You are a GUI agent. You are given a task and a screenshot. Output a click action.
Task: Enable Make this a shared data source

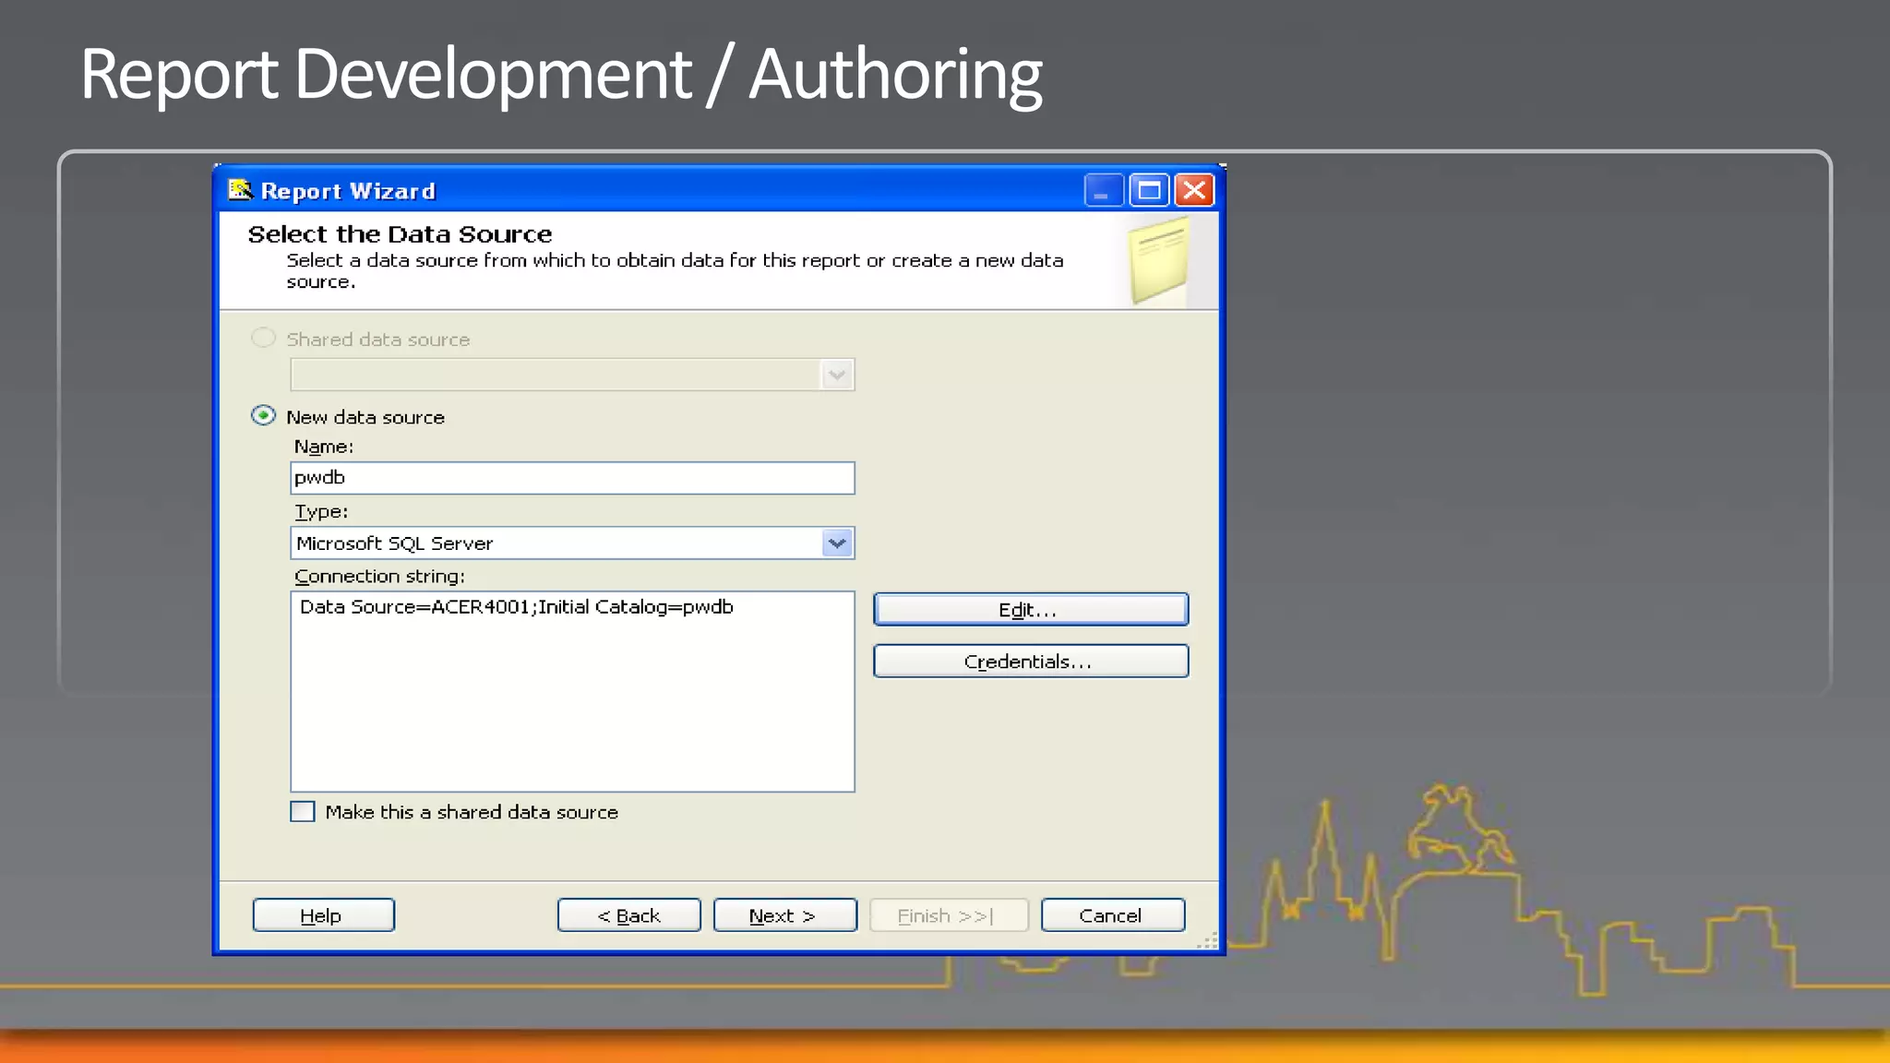(x=303, y=811)
